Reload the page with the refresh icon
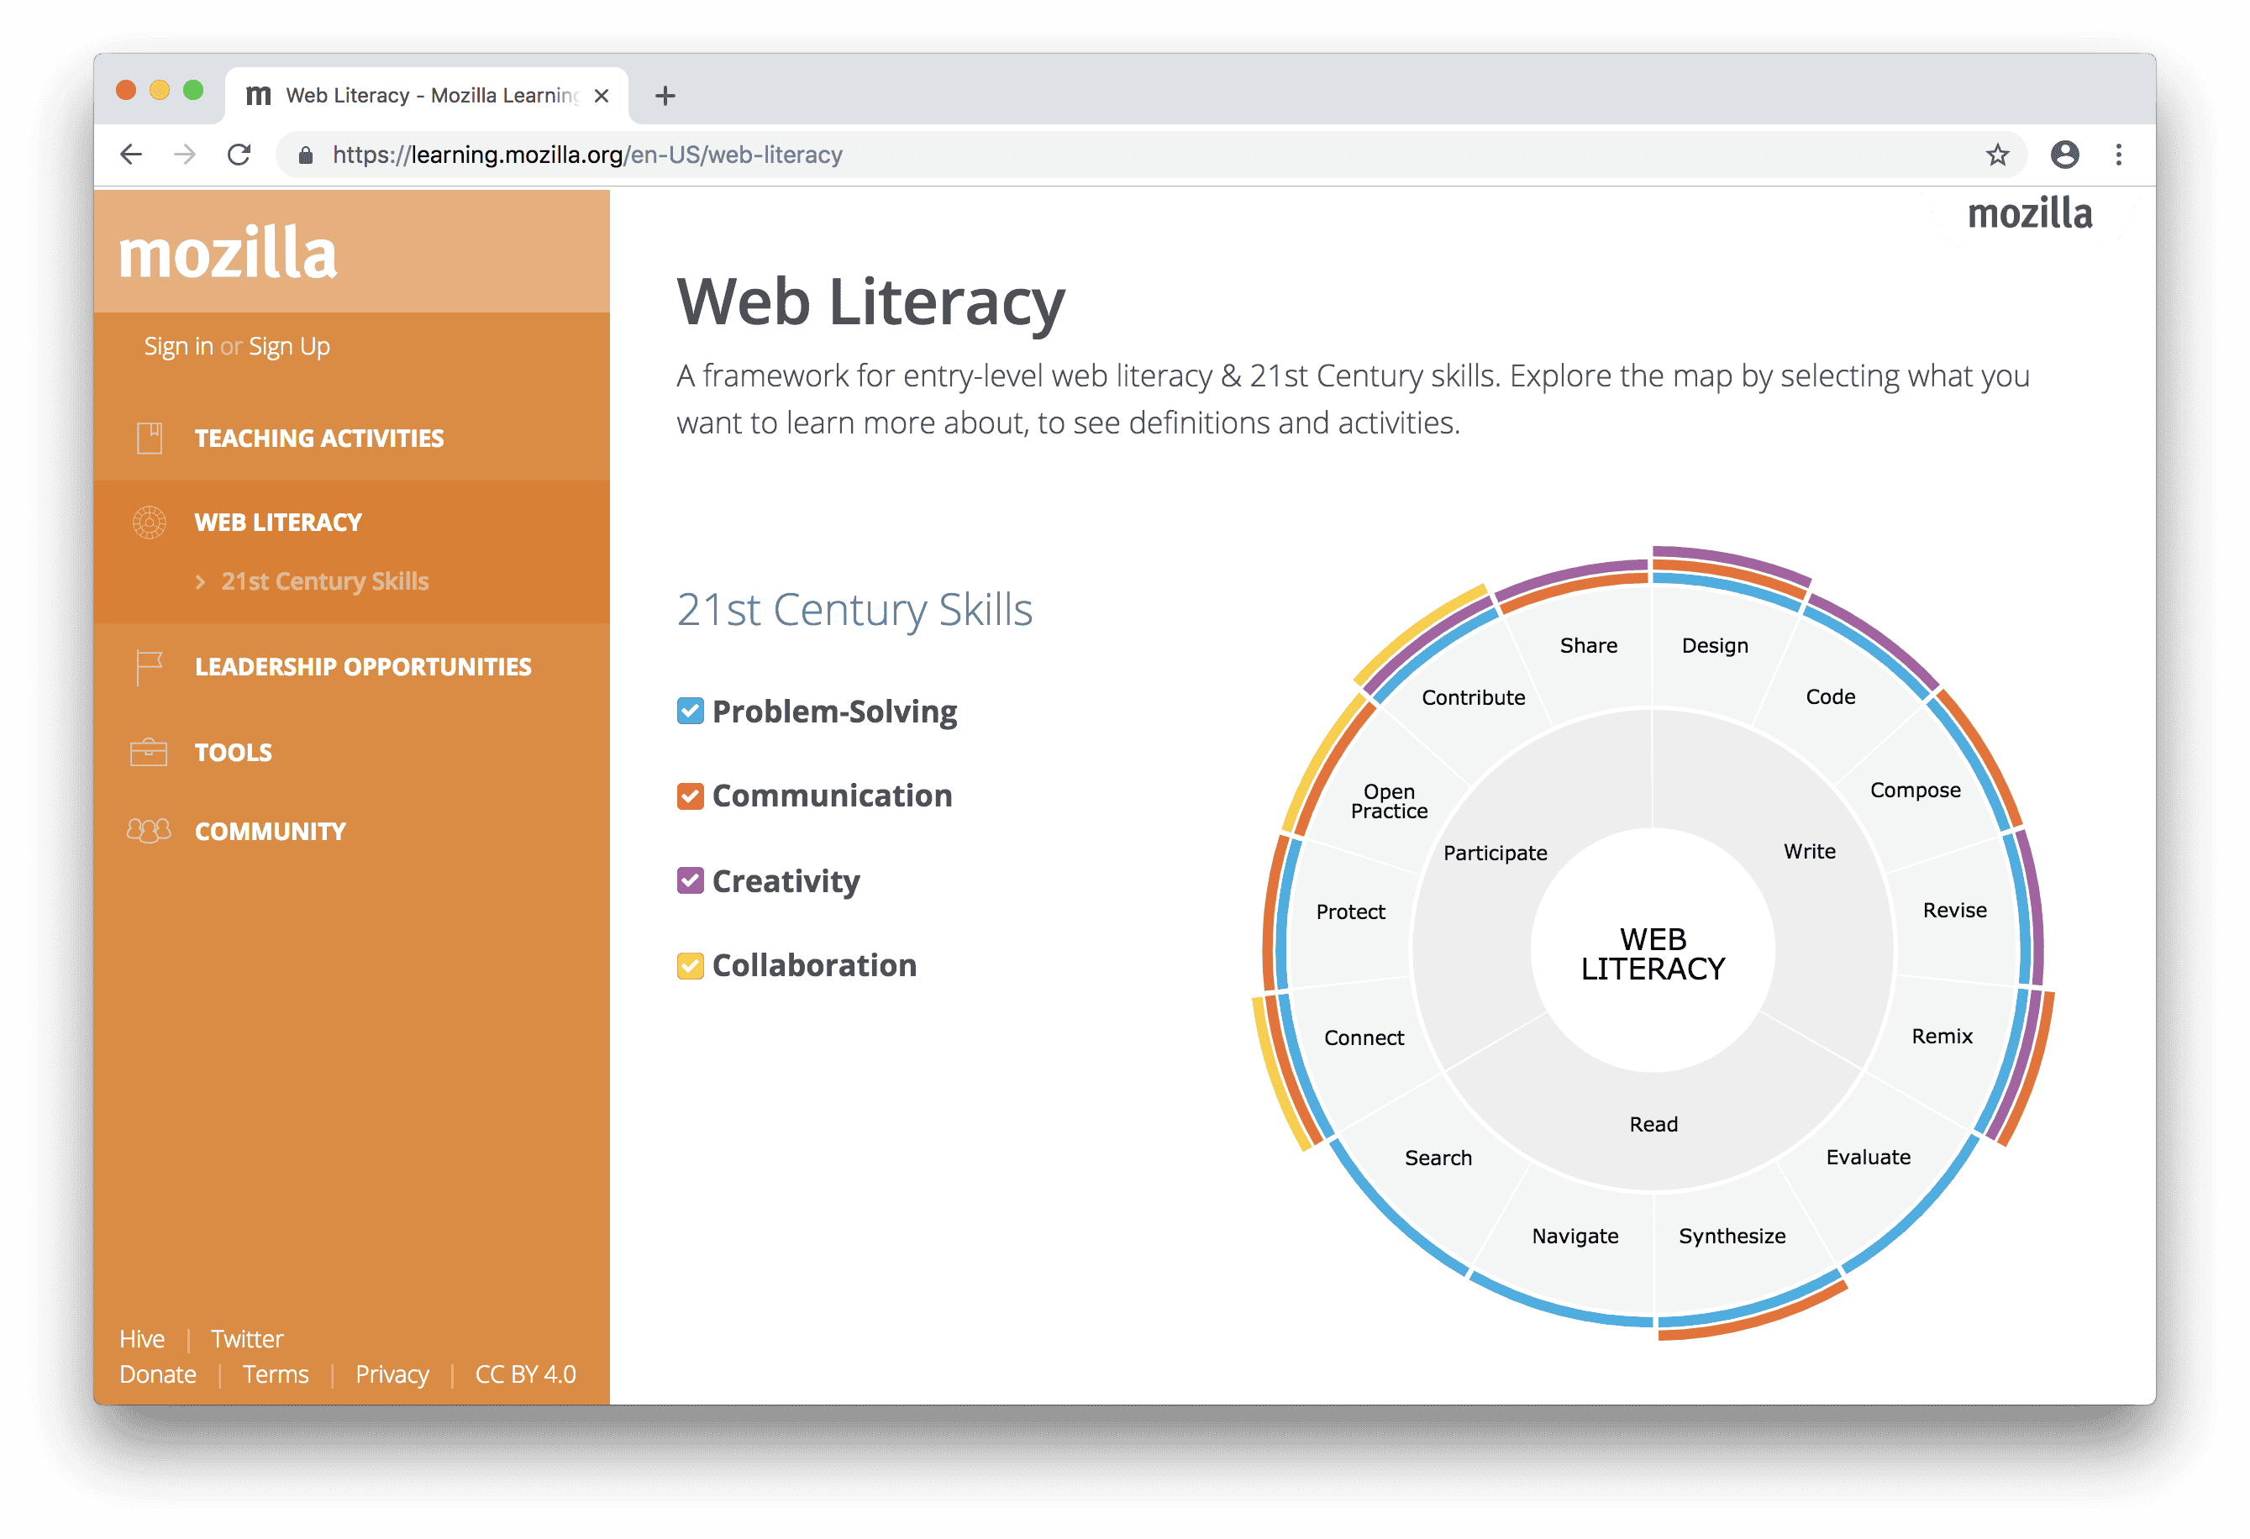The image size is (2250, 1539). (239, 155)
